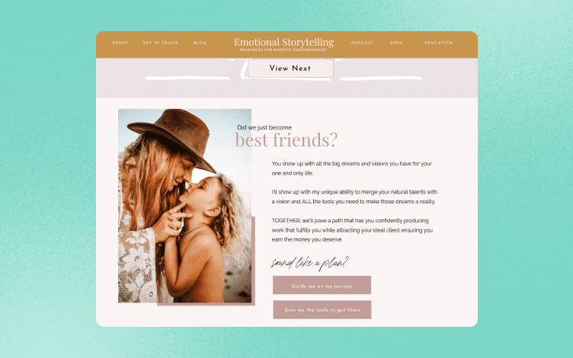
Task: Click paragraph starting 'I'll show up with'
Action: [x=354, y=197]
